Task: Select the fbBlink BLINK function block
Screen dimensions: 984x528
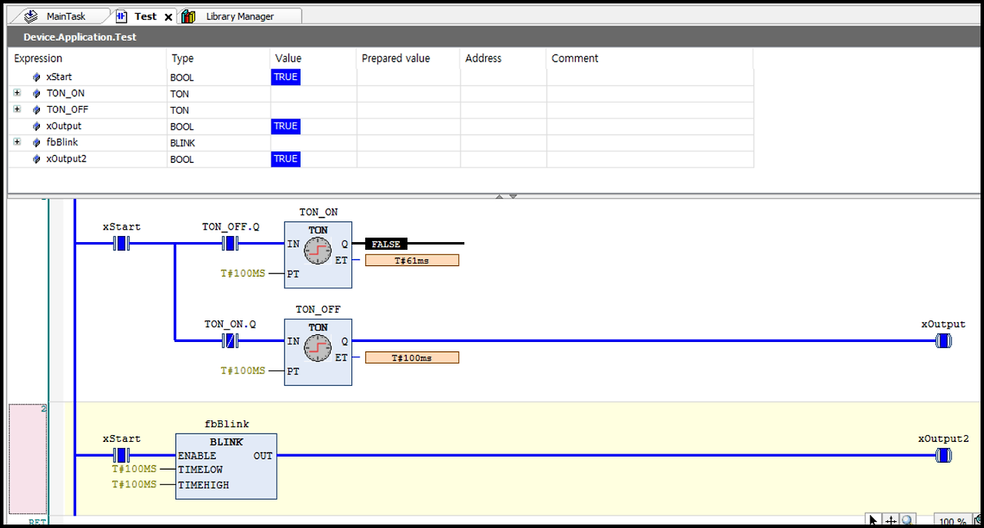Action: [x=226, y=465]
